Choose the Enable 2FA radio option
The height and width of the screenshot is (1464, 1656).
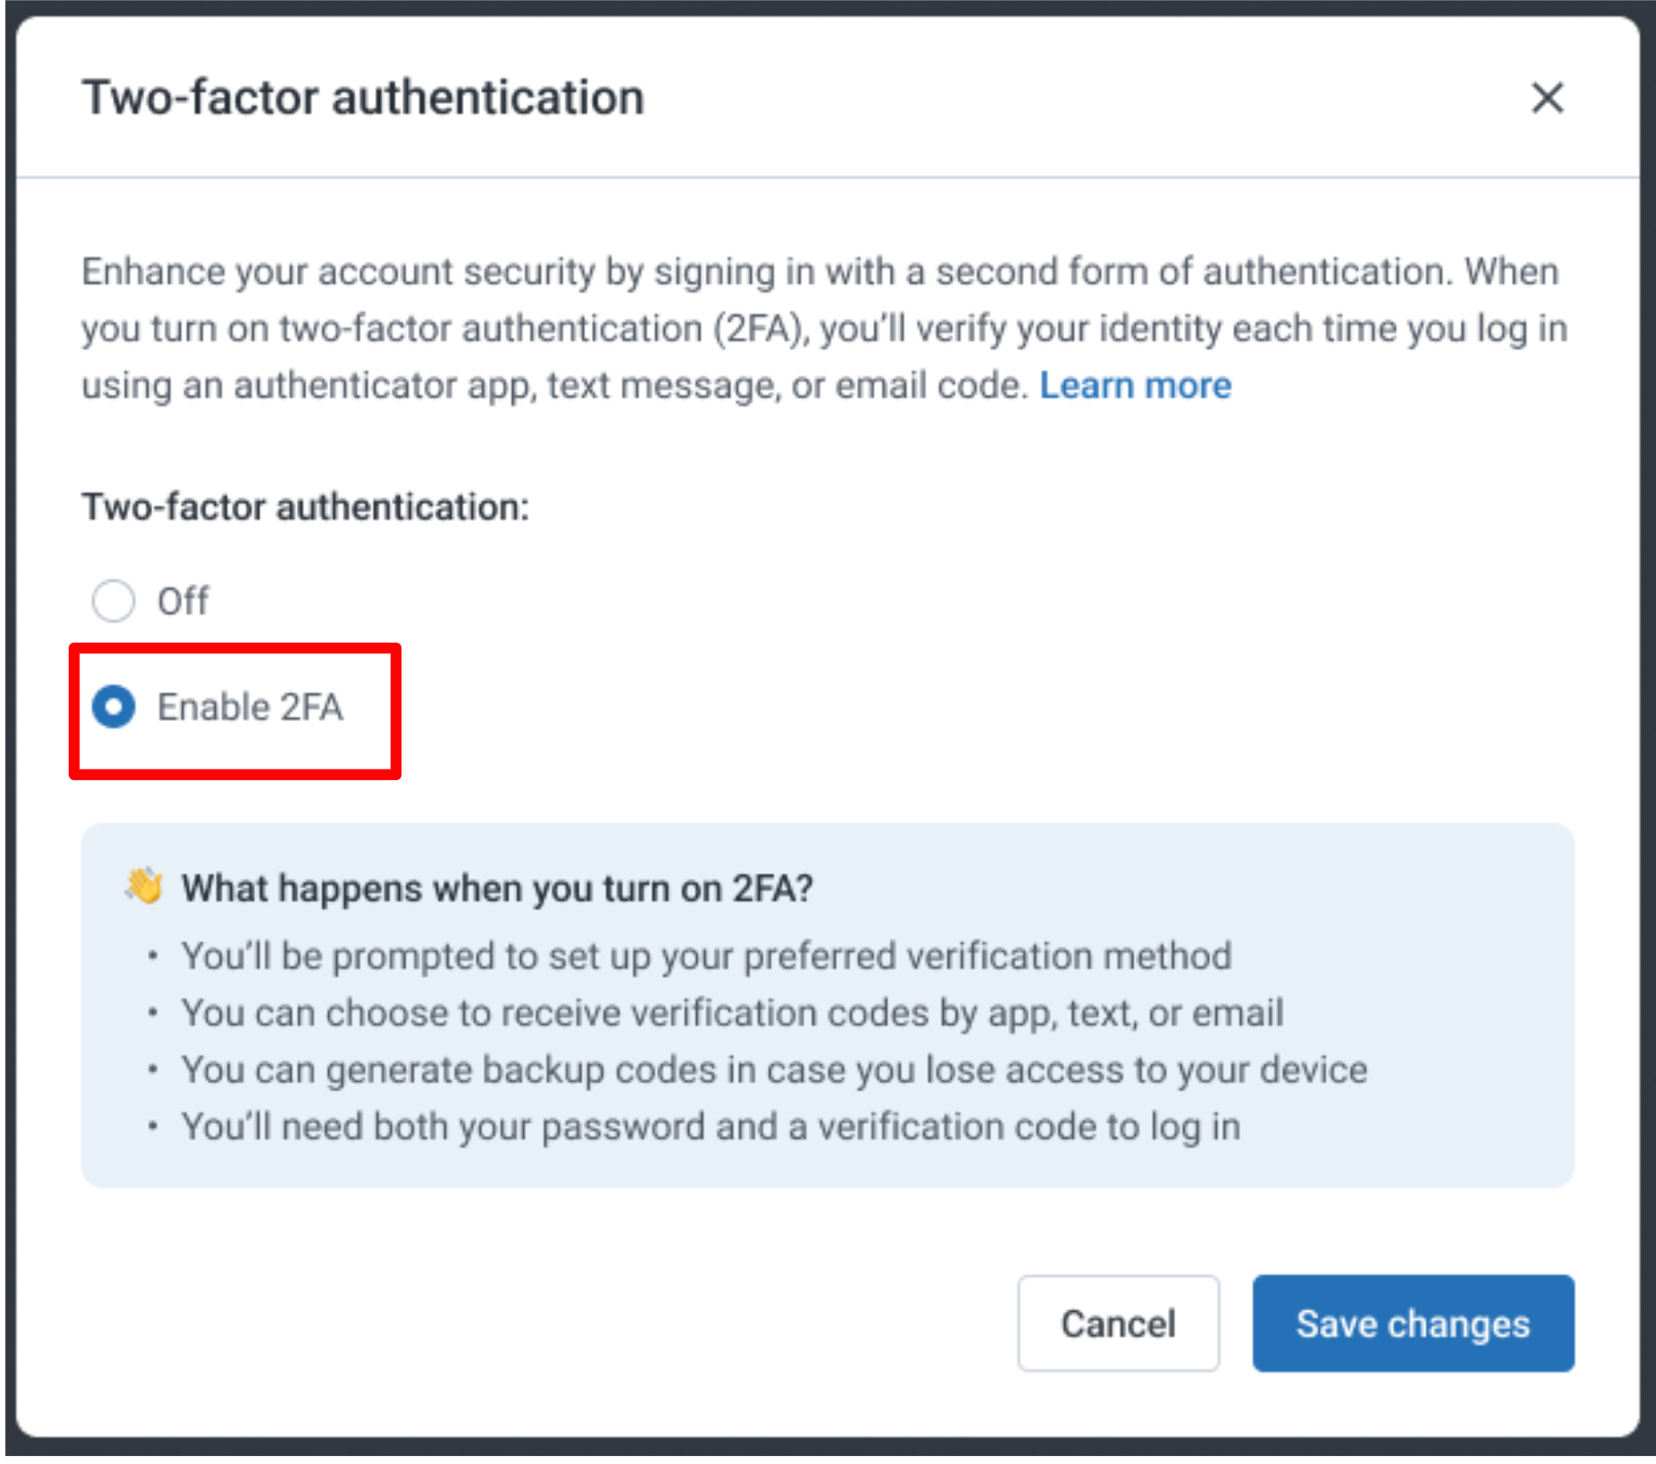point(114,707)
